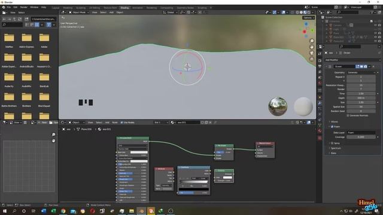Viewport: 383px width, 215px height.
Task: Click the red X axis gizmo ball
Action: pyautogui.click(x=305, y=32)
